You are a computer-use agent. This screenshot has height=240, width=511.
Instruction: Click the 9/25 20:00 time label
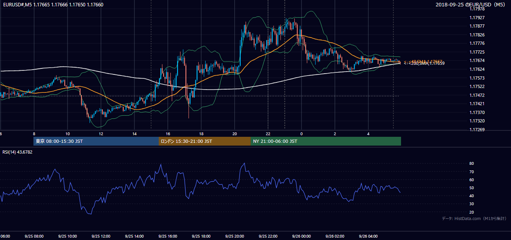(234, 236)
